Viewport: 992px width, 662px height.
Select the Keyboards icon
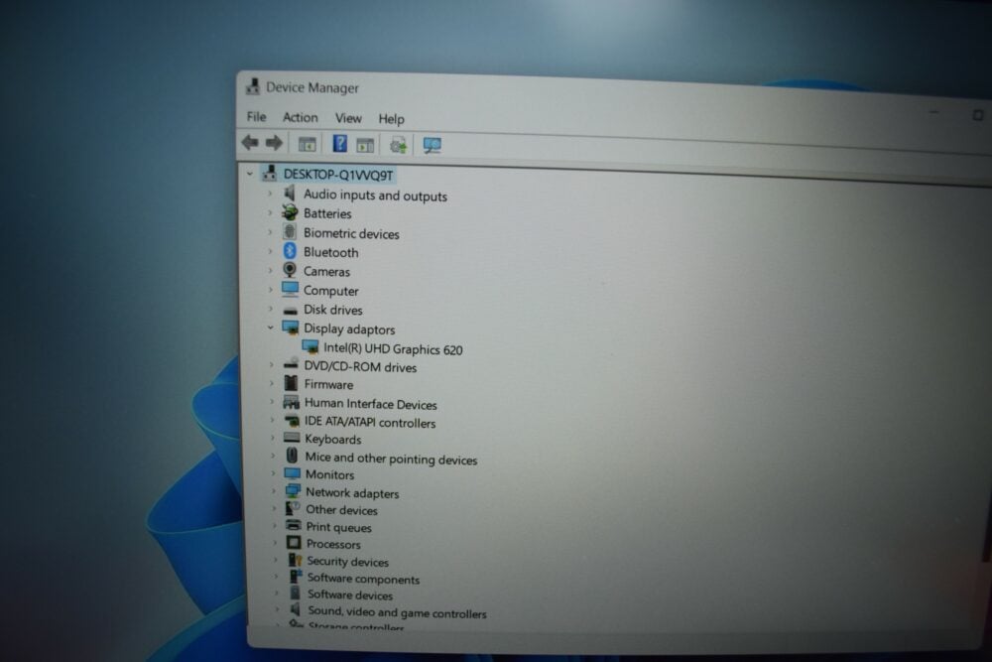tap(292, 438)
